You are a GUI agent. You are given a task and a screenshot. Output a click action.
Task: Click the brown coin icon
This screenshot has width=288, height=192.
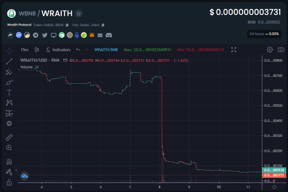(x=70, y=35)
